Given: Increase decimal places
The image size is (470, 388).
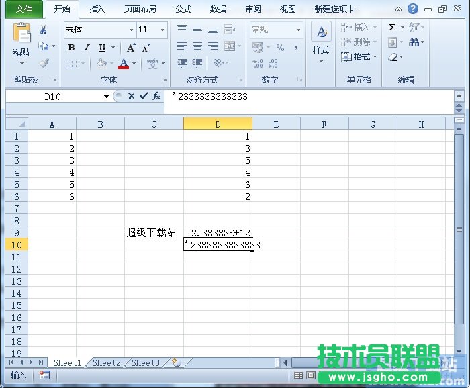Looking at the screenshot, I should click(258, 64).
